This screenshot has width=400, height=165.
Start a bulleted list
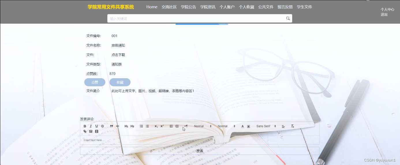(x=147, y=126)
